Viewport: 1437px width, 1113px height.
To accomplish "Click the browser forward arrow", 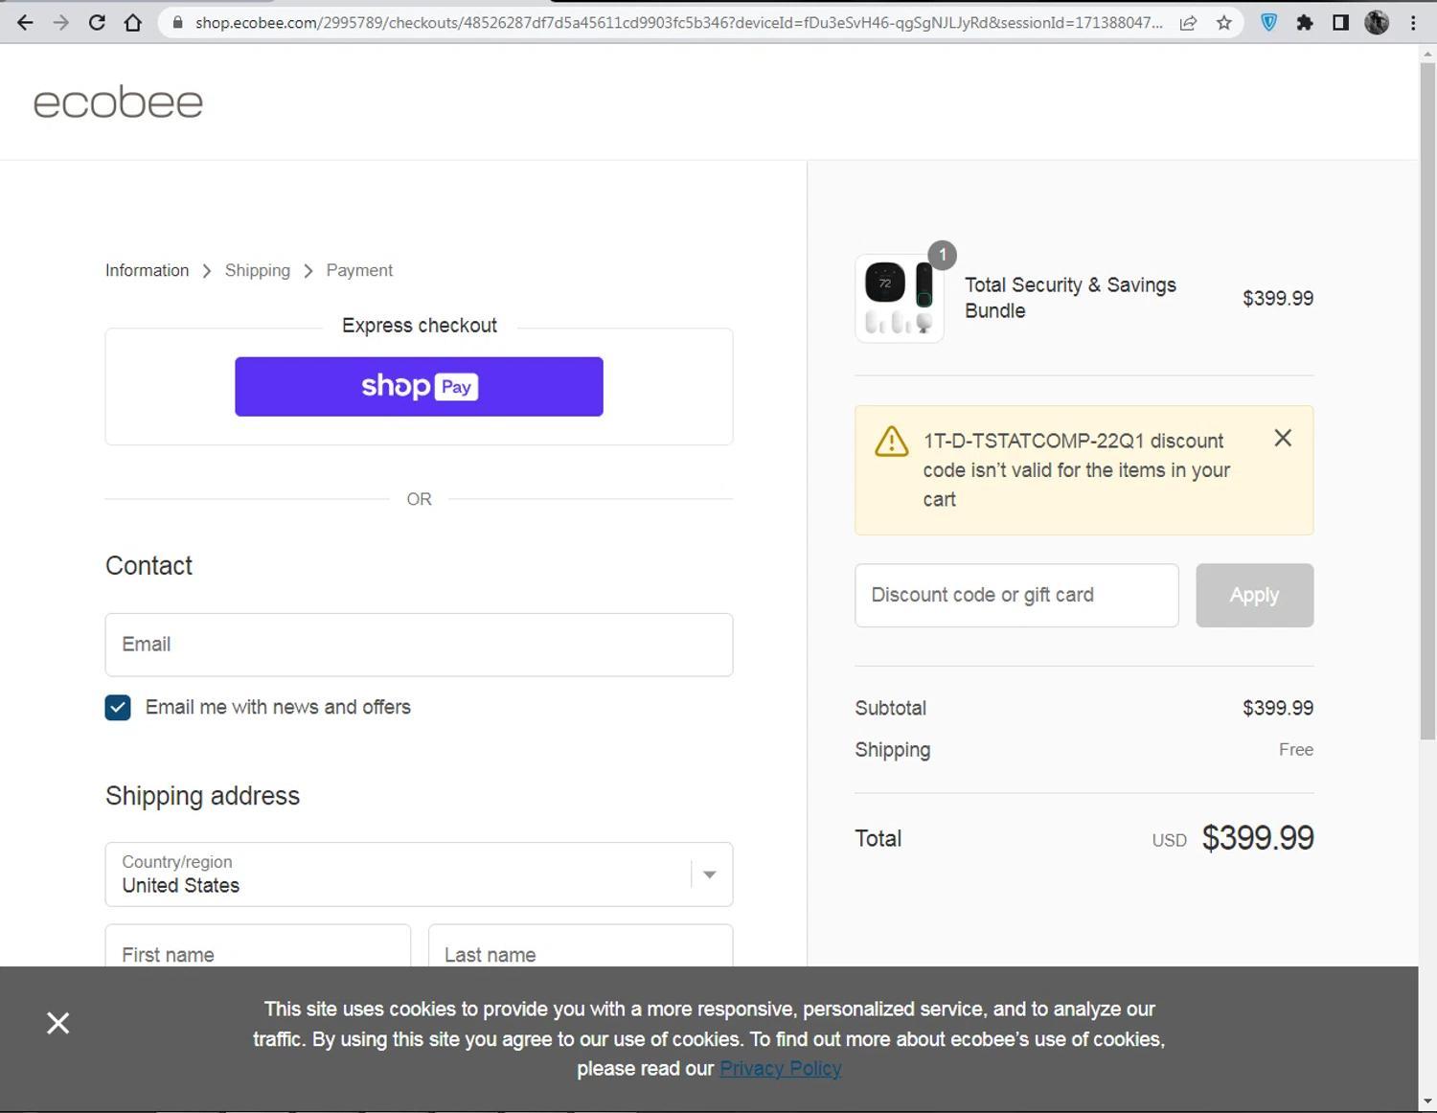I will 61,22.
